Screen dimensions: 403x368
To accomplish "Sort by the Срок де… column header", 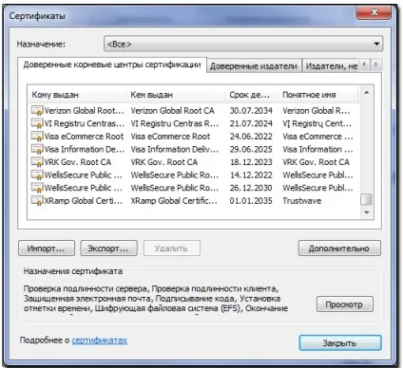I will 252,95.
